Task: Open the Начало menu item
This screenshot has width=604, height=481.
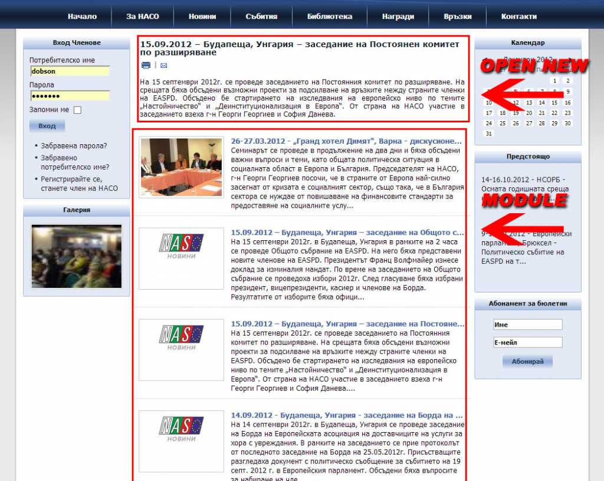Action: (x=82, y=16)
